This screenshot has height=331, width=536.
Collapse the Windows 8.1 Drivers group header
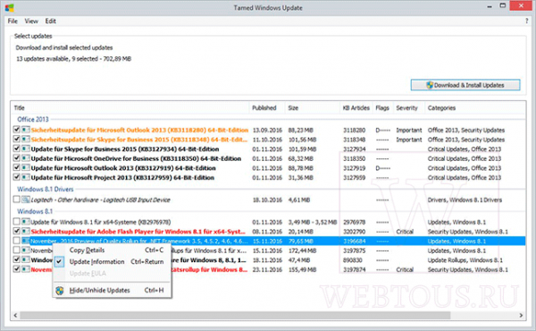click(x=46, y=189)
